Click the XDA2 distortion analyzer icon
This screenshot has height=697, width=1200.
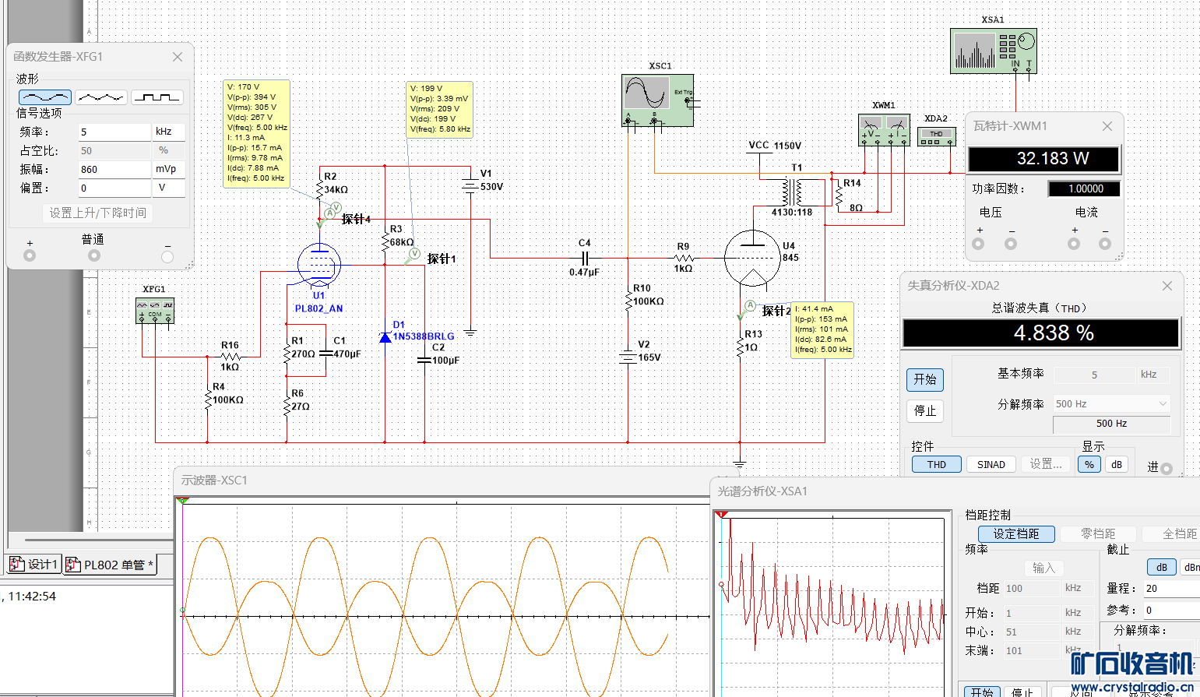point(936,137)
